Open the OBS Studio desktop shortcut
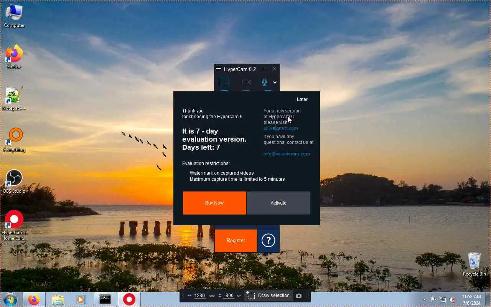 14,182
